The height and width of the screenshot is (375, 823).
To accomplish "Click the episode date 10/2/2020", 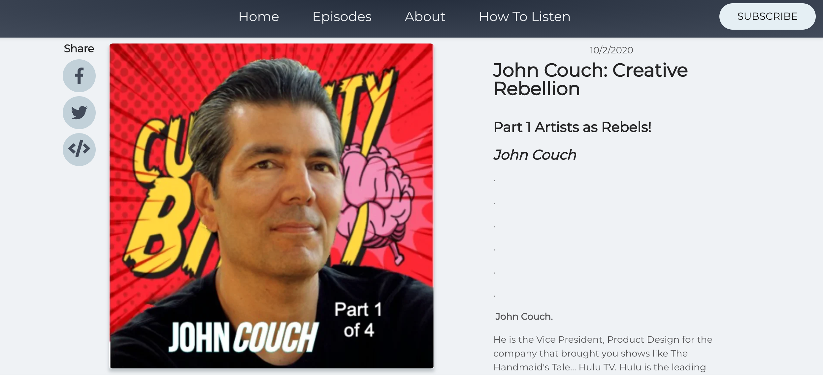I will pos(611,50).
